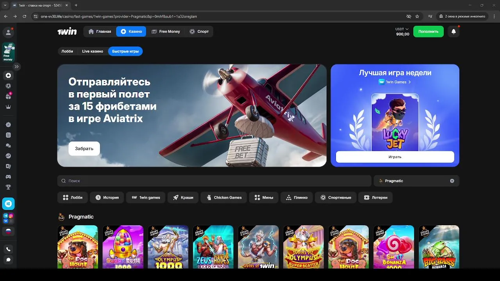Open the soccer ball sport icon in sidebar
500x281 pixels.
coord(8,86)
